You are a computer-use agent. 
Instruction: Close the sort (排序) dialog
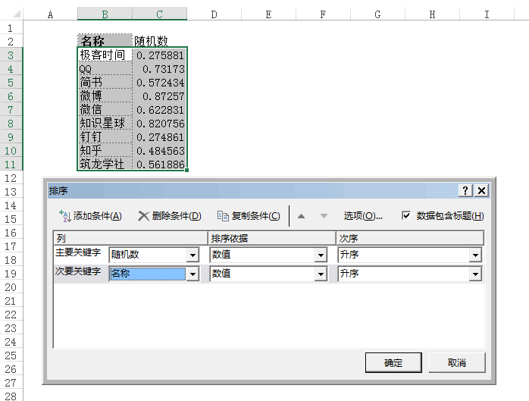tap(480, 190)
